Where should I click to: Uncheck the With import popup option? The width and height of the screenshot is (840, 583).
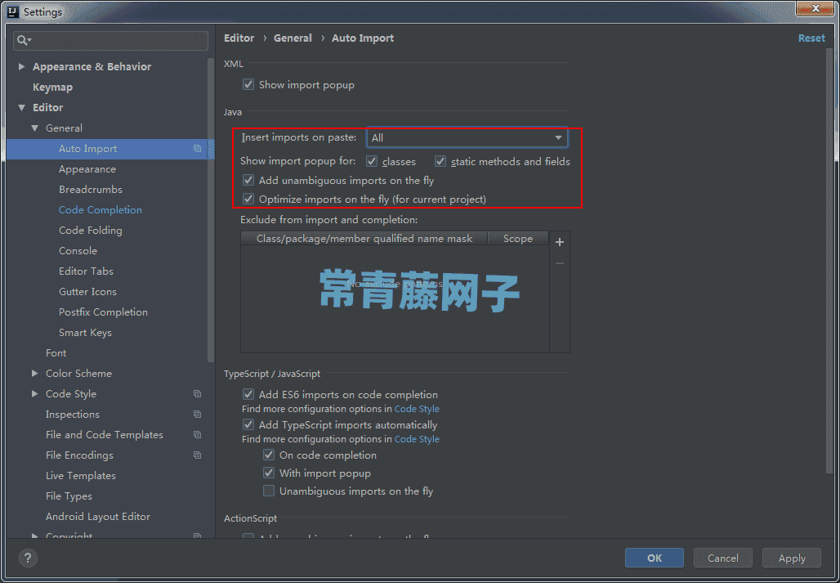[x=269, y=473]
